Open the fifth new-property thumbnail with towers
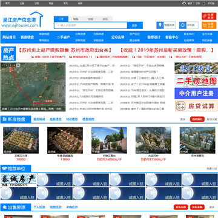This screenshot has width=218, height=218. (197, 140)
